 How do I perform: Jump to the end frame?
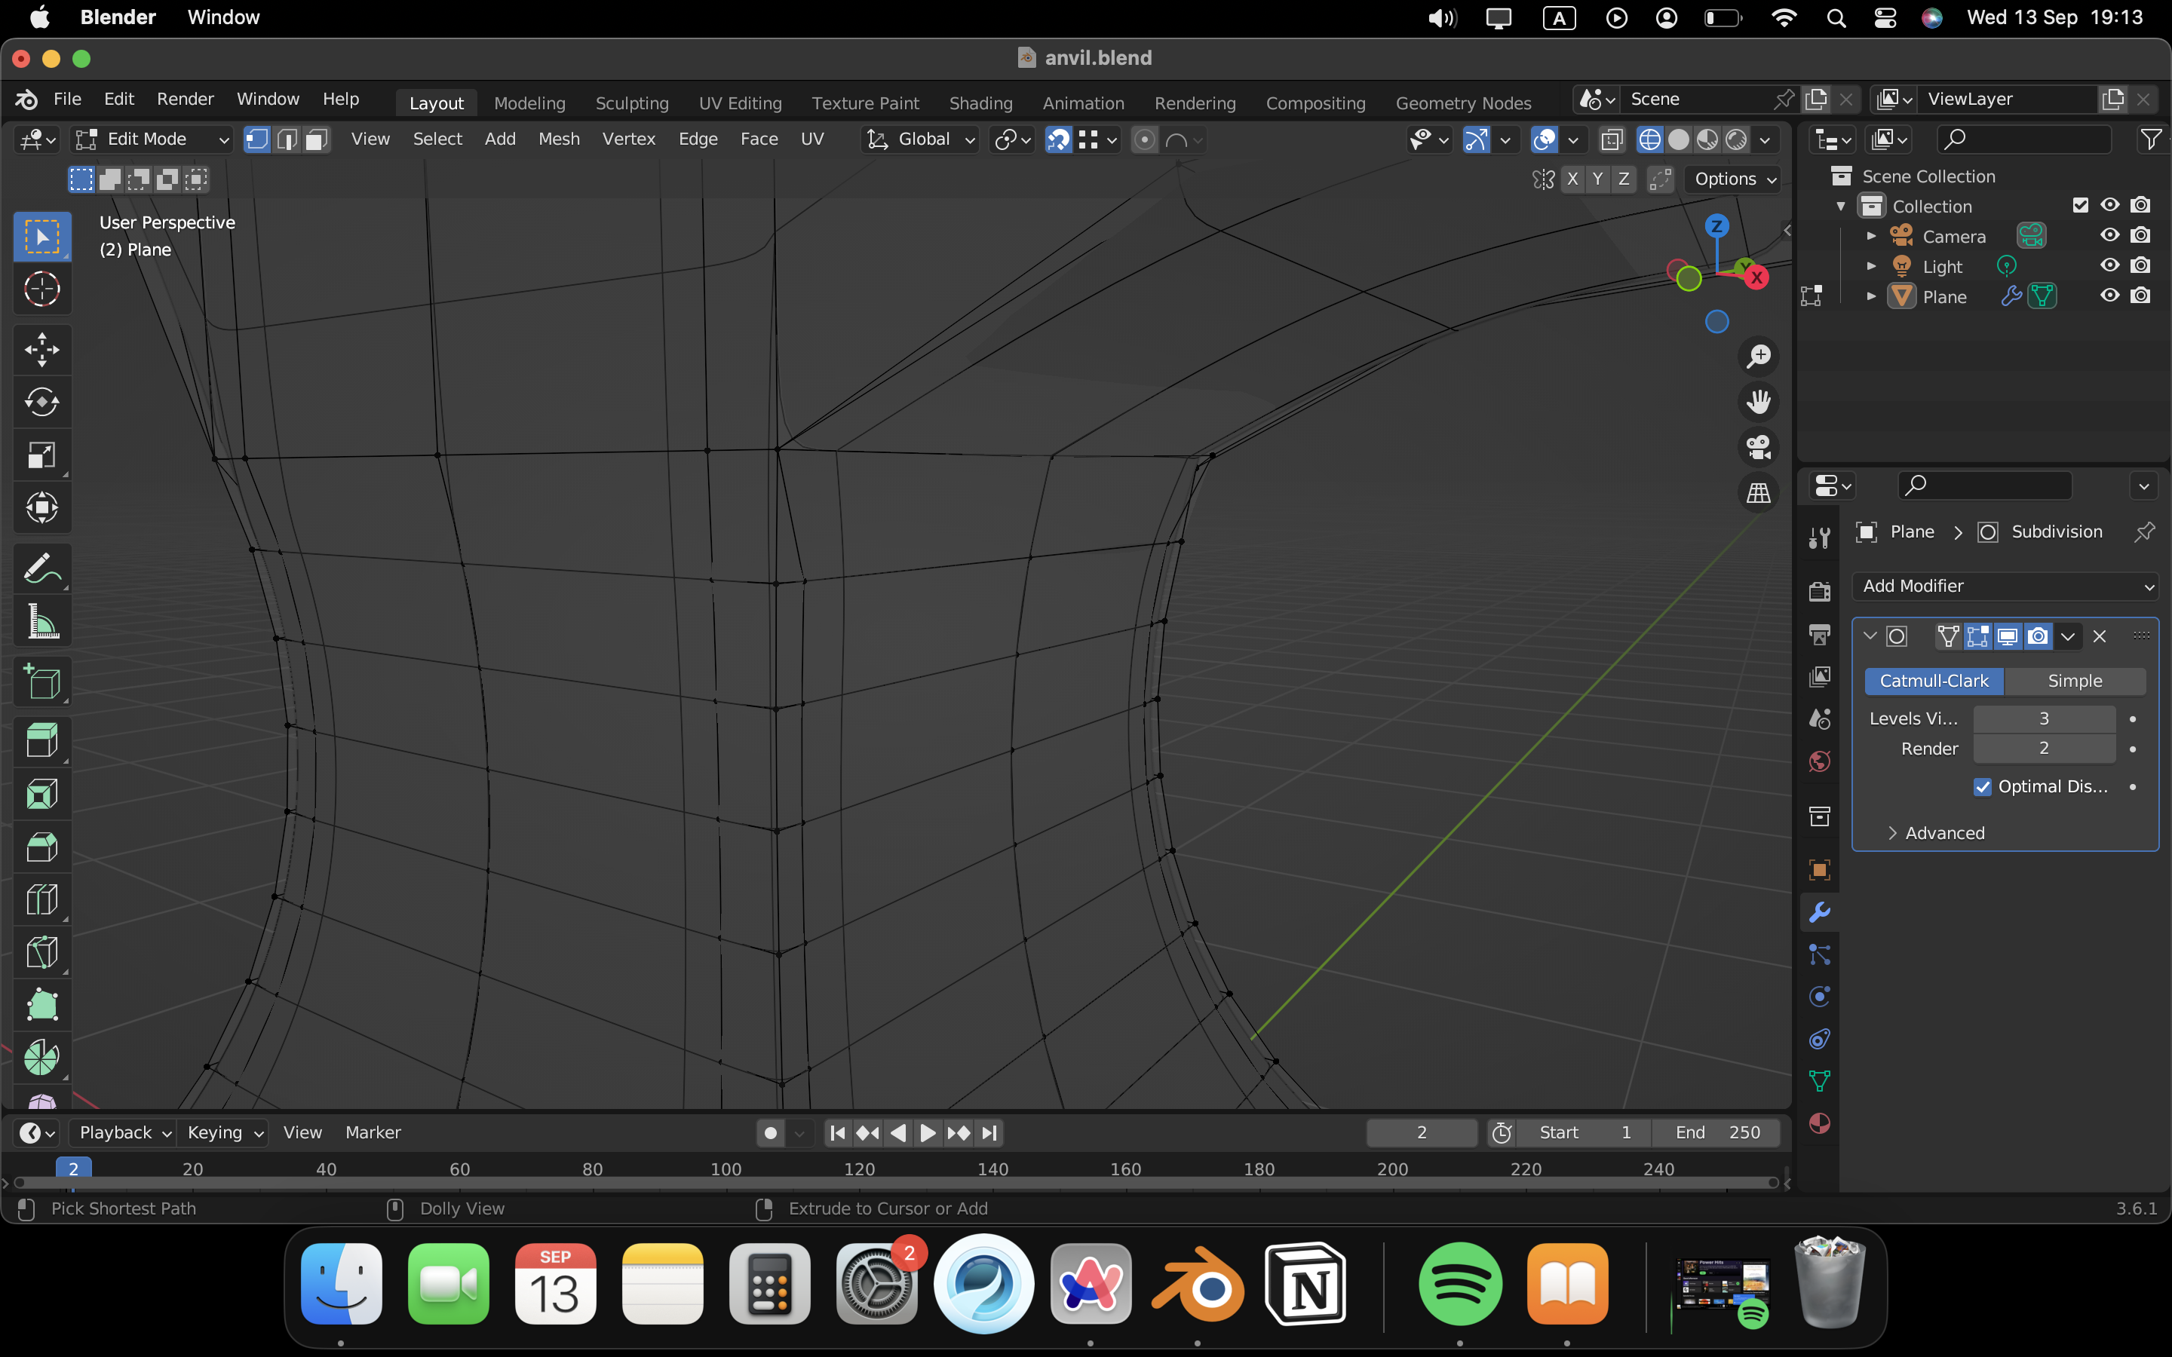pyautogui.click(x=989, y=1134)
